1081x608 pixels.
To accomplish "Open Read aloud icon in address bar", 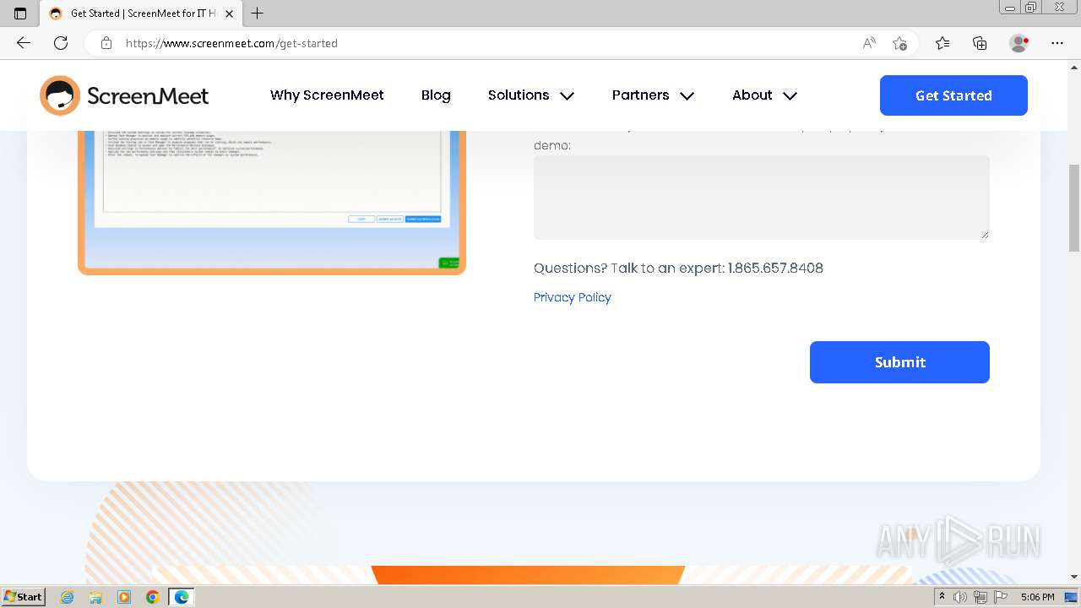I will pos(869,43).
